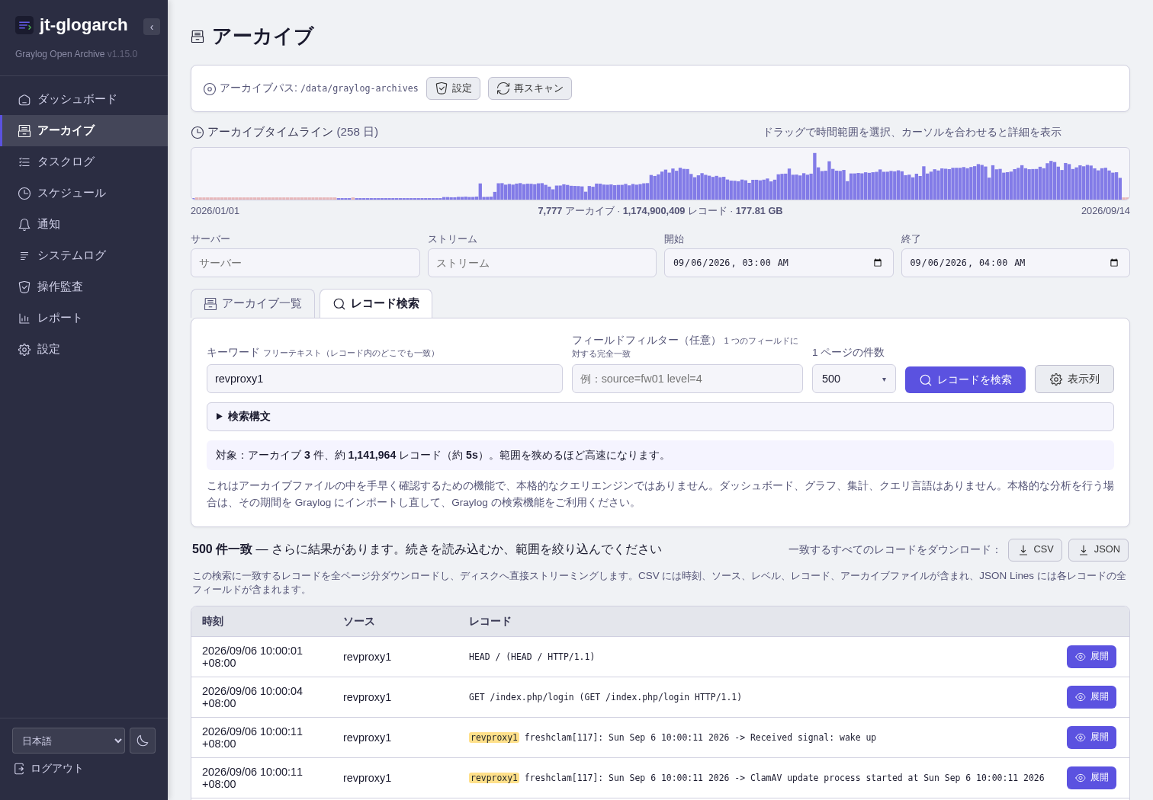Viewport: 1153px width, 800px height.
Task: Click the 時刻 column header
Action: click(213, 622)
